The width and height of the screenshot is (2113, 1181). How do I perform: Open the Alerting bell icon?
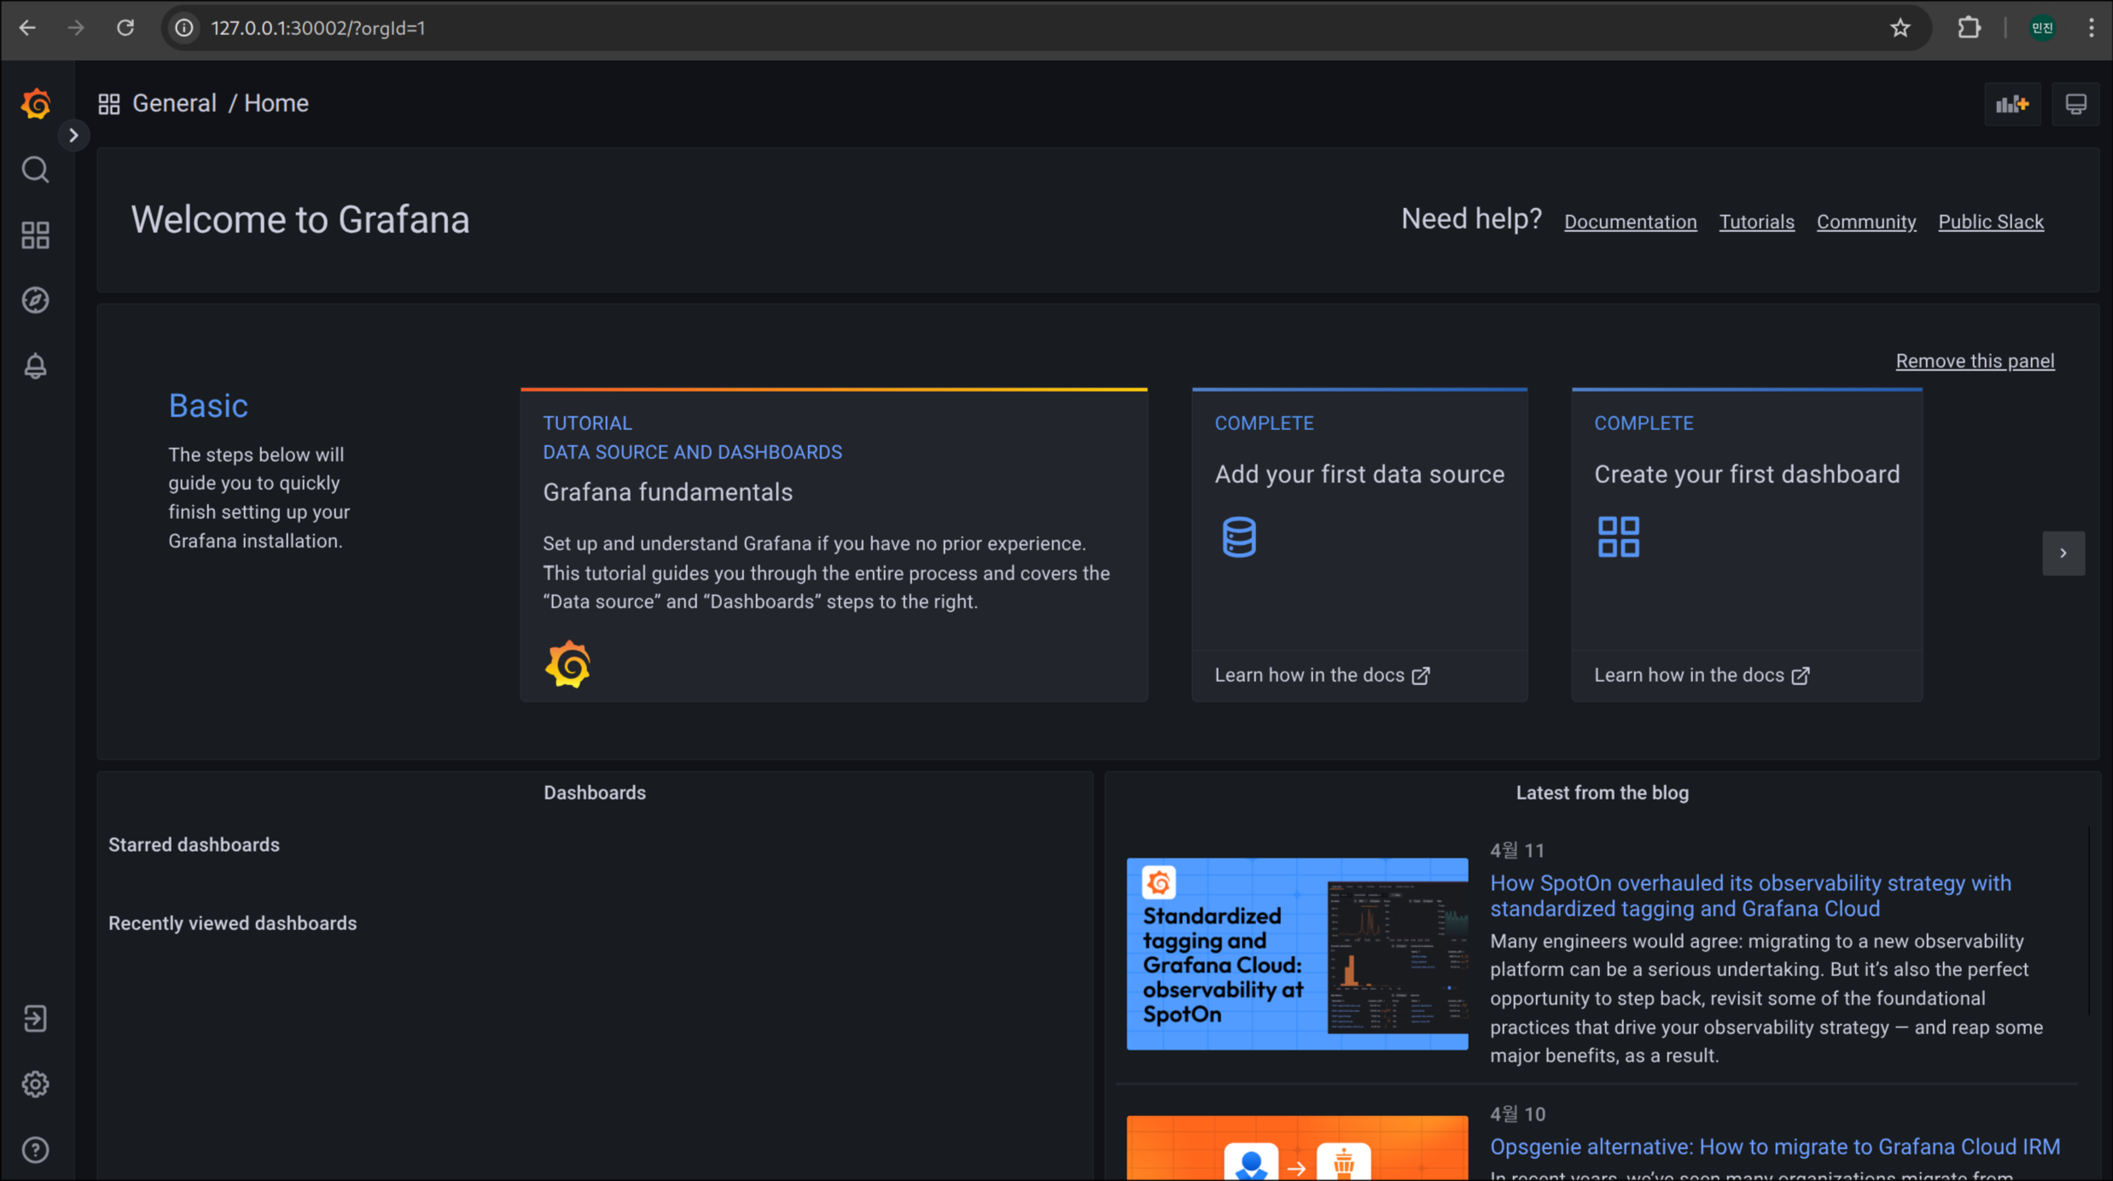pos(35,366)
